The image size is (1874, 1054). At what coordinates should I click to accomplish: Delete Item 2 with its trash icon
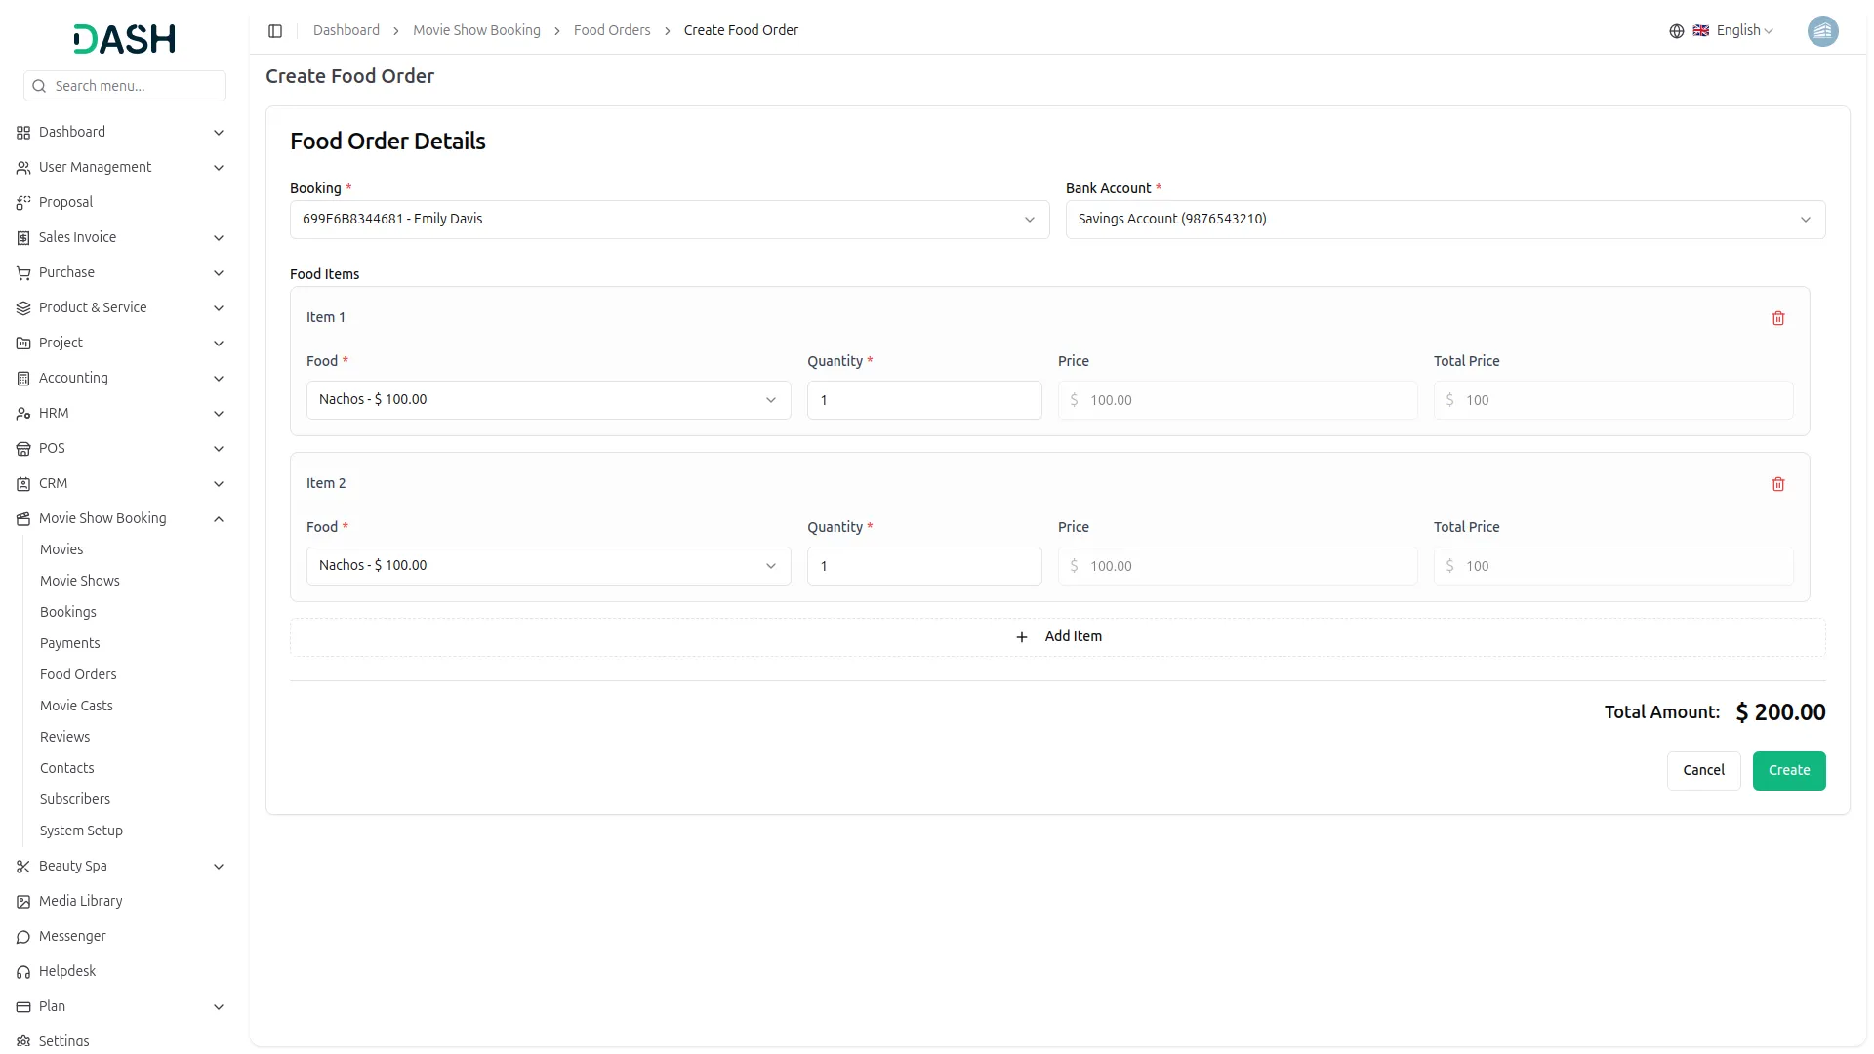click(1778, 484)
